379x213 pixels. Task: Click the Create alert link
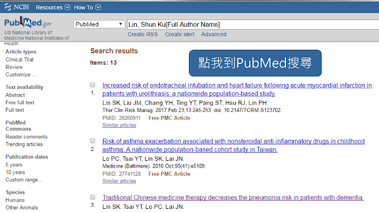(179, 34)
